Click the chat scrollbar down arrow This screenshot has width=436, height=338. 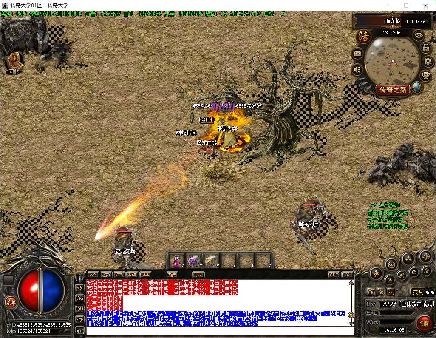(351, 324)
